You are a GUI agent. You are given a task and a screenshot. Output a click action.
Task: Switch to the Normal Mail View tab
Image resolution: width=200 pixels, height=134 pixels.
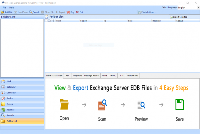pyautogui.click(x=54, y=76)
